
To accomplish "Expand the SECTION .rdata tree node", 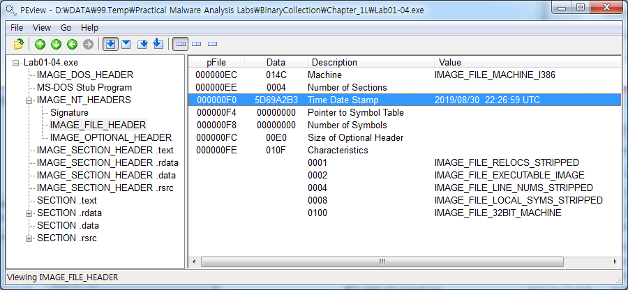I will tap(29, 213).
